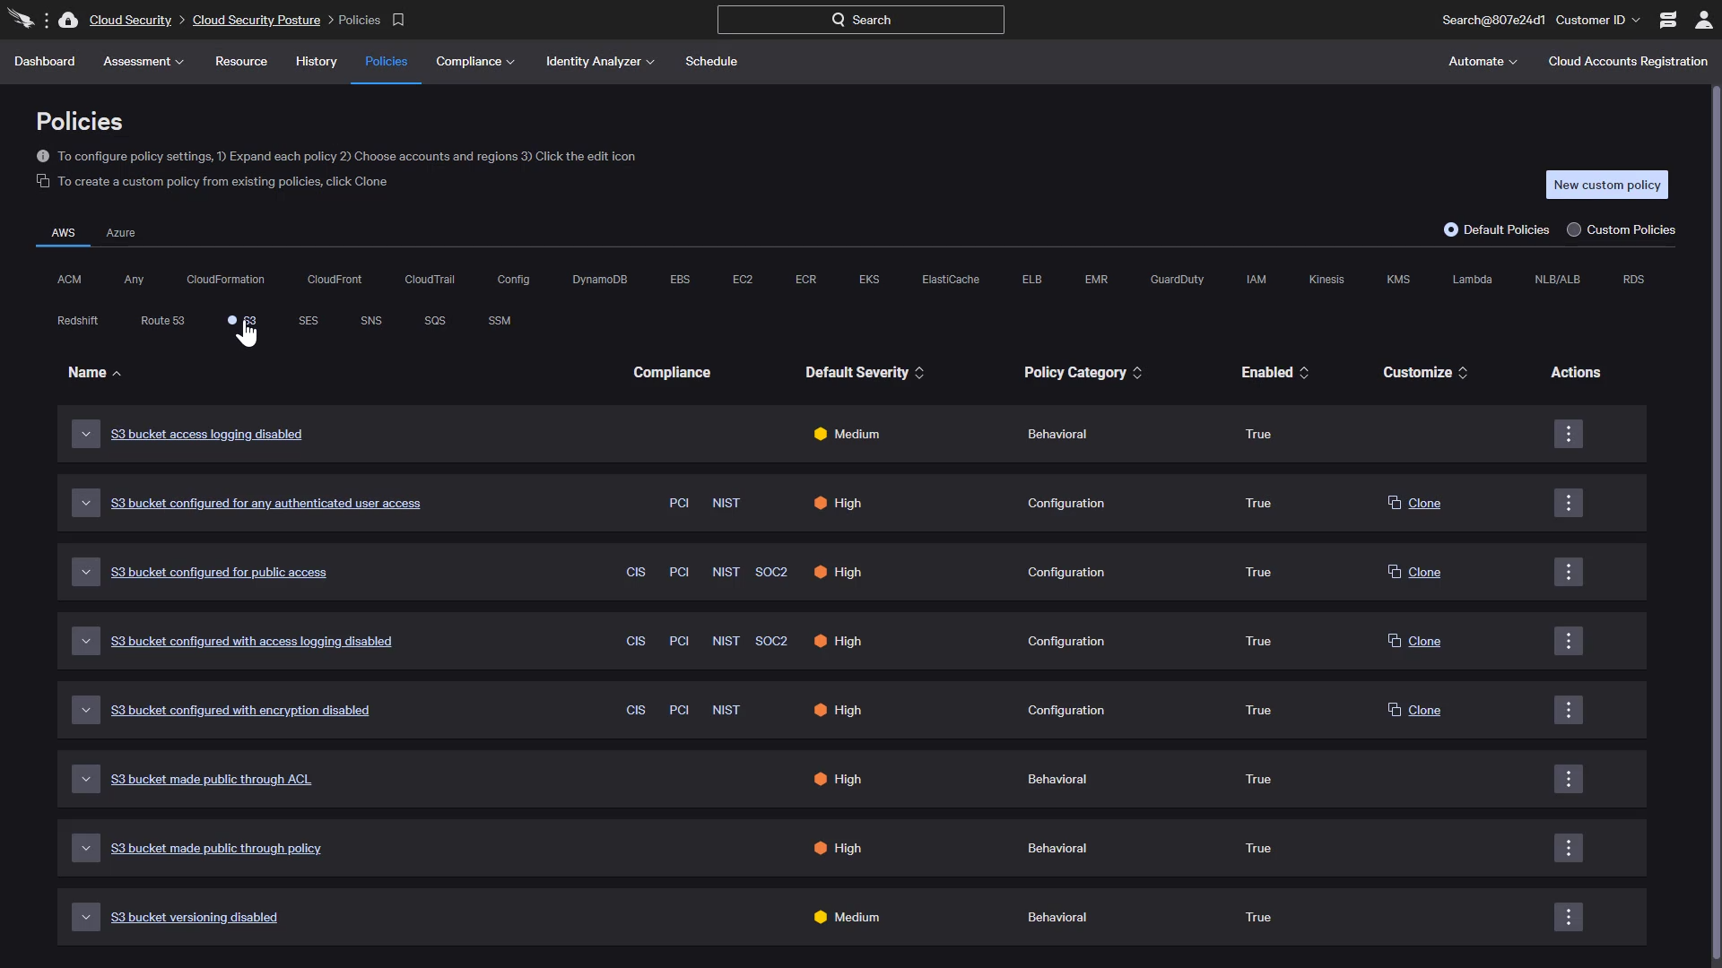Open the Identity Analyzer dropdown menu
1722x968 pixels.
click(600, 61)
